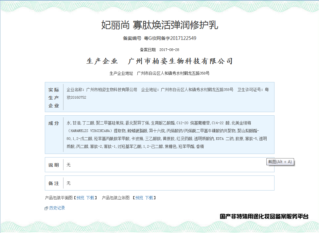Click the 历史记录 window icon
The height and width of the screenshot is (233, 319).
pos(46,208)
